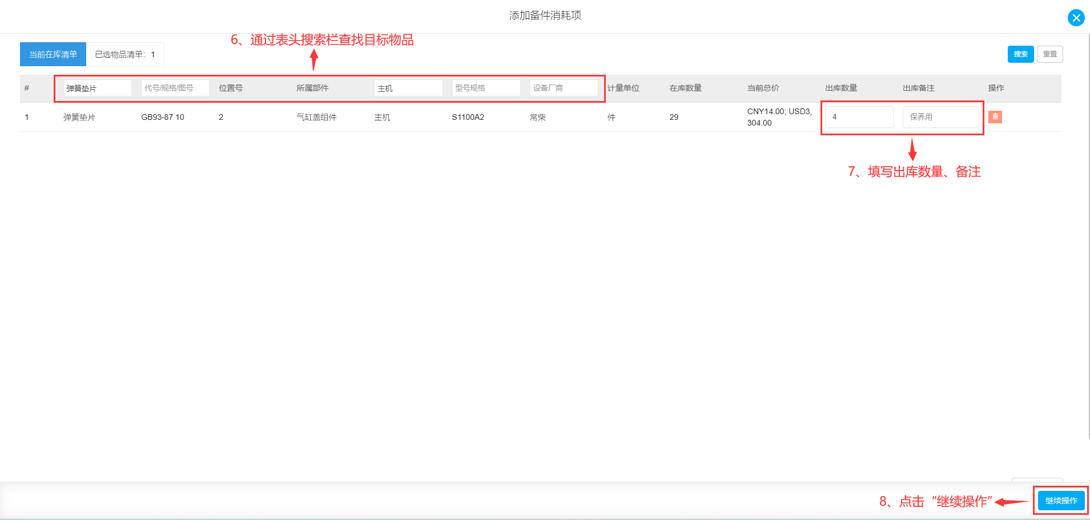The height and width of the screenshot is (520, 1090).
Task: Switch to 当前在库清单 tab
Action: 53,54
